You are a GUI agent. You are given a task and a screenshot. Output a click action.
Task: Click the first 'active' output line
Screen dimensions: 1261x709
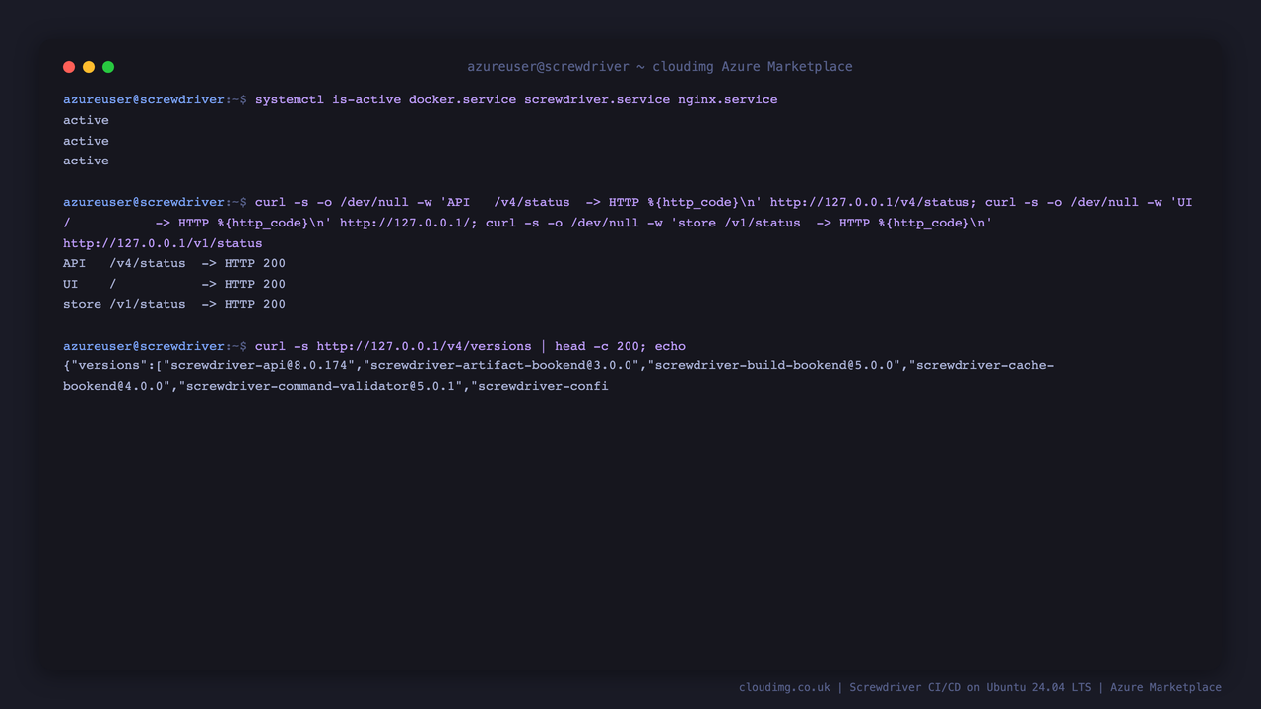click(86, 120)
